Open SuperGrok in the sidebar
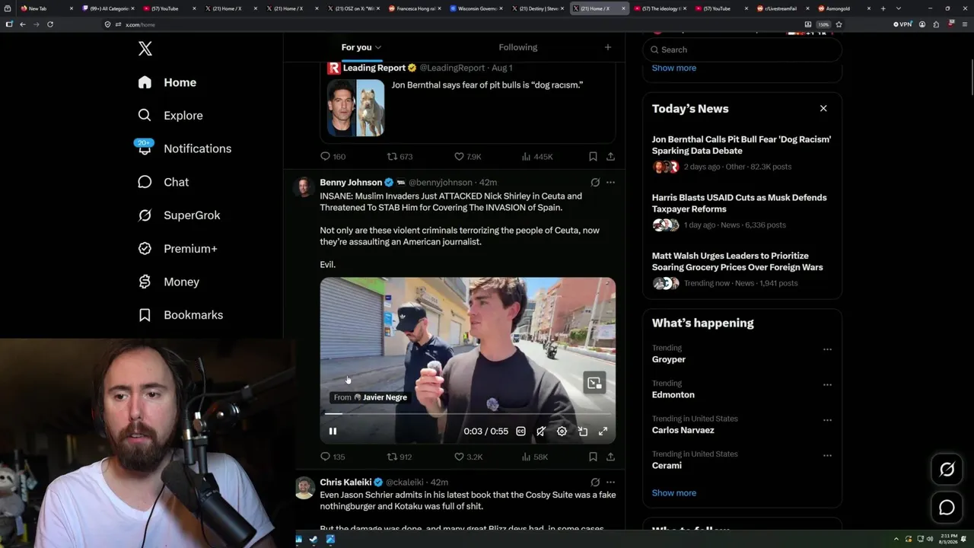 pos(179,215)
